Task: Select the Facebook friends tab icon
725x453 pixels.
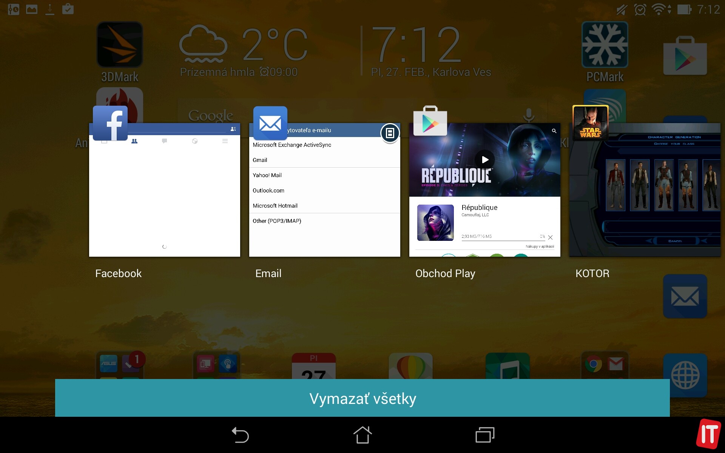Action: coord(134,141)
